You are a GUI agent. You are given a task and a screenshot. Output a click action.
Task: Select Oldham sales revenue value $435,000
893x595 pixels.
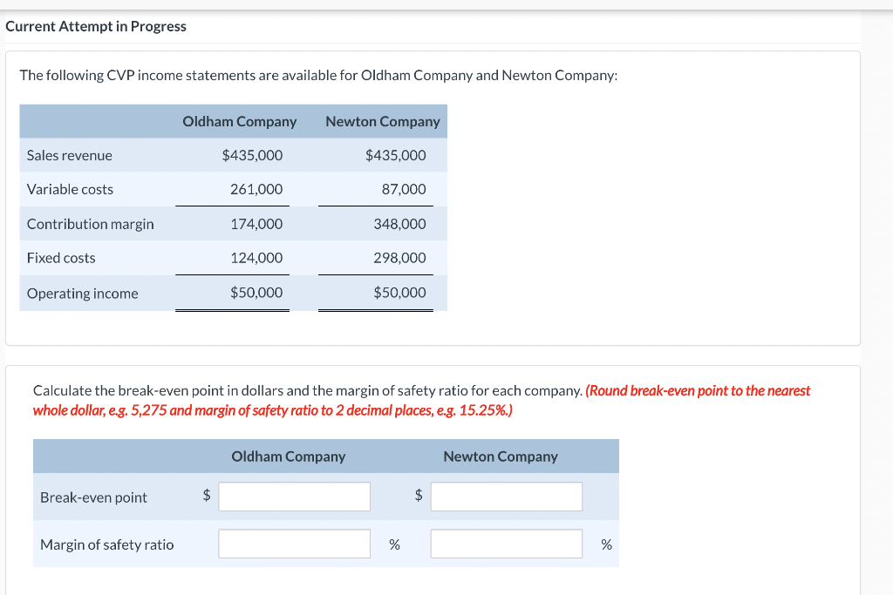click(x=252, y=155)
